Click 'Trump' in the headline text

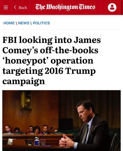pyautogui.click(x=80, y=71)
